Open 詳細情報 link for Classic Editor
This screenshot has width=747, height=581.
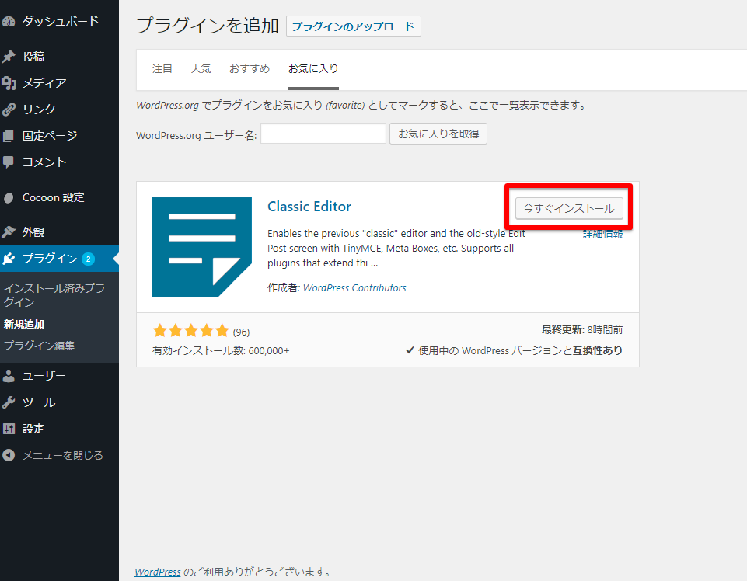point(602,234)
